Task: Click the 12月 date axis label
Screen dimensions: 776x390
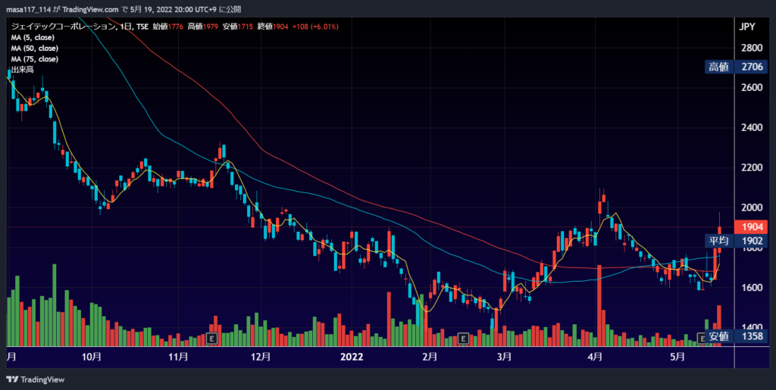Action: [261, 357]
